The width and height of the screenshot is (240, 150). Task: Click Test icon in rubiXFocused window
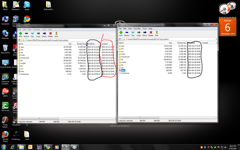point(32,34)
